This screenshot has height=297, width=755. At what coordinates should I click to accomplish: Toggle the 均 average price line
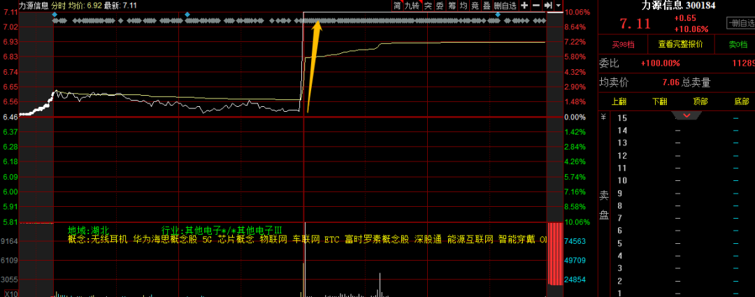tap(463, 6)
